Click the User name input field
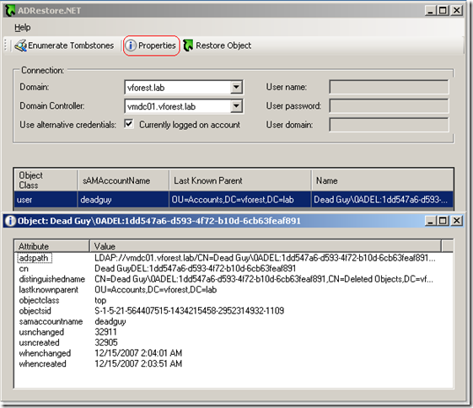The image size is (473, 408). [x=389, y=87]
